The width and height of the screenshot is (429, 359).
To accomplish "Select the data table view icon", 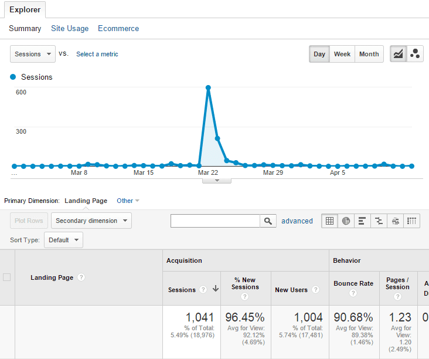I will (330, 221).
